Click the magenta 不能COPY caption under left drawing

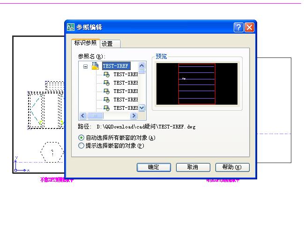pyautogui.click(x=57, y=180)
